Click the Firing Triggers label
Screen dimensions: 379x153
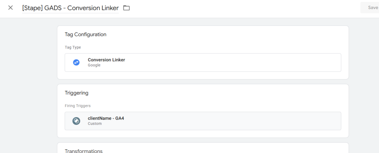[78, 106]
